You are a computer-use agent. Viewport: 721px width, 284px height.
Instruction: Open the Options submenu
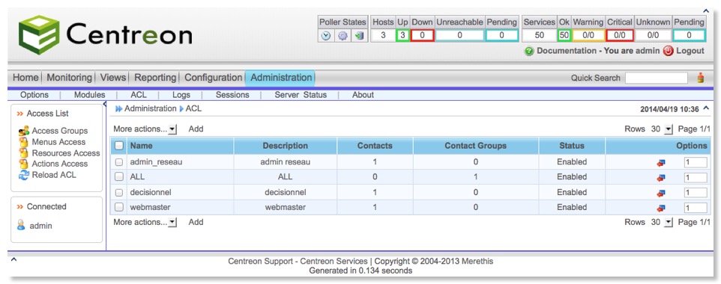pos(34,95)
